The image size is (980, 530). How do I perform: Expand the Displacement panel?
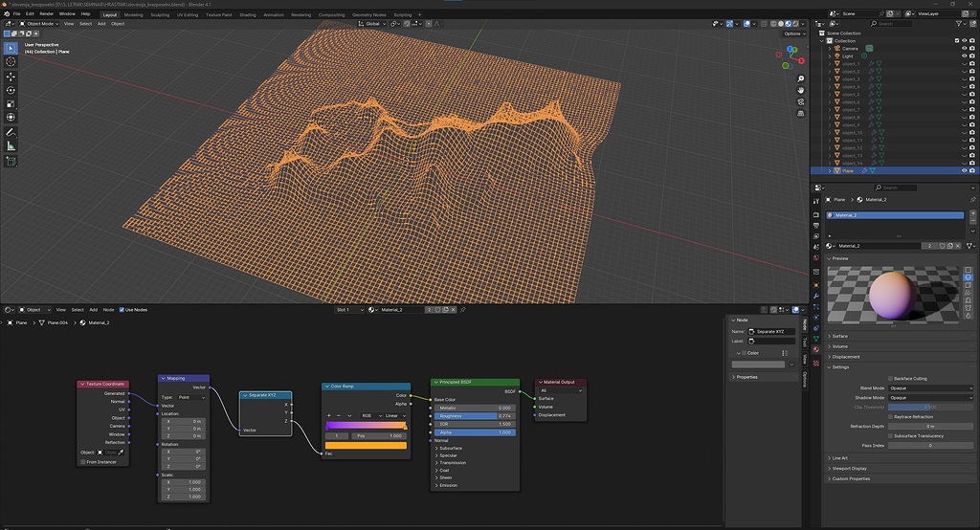click(x=844, y=357)
